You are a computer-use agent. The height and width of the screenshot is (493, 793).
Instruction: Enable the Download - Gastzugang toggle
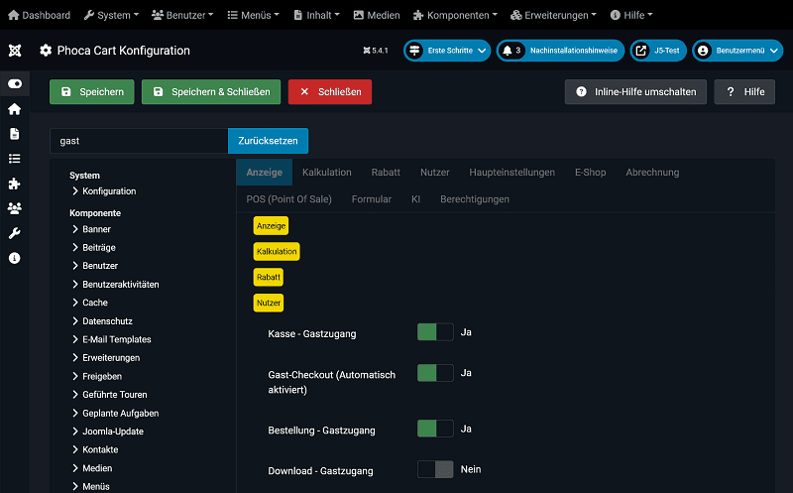point(435,469)
